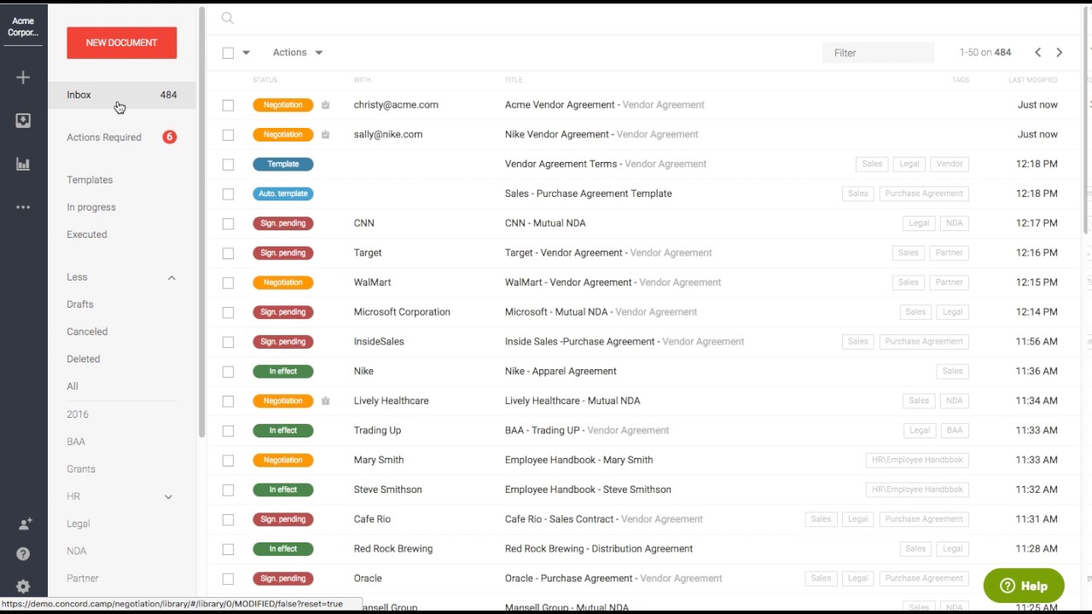Viewport: 1092px width, 614px height.
Task: Click the plus icon to create new item
Action: (23, 77)
